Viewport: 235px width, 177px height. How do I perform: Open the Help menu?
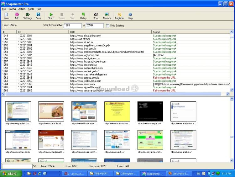(x=39, y=9)
